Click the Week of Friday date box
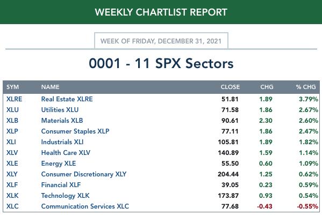 point(161,41)
